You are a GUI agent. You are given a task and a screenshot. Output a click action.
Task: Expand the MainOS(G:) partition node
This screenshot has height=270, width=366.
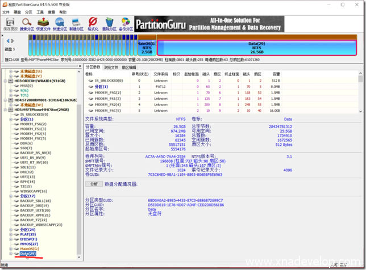[11, 248]
